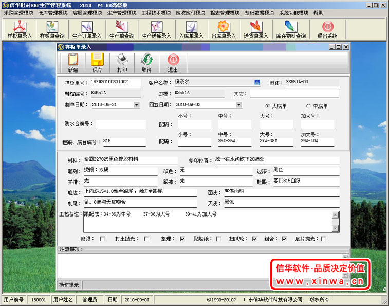This screenshot has width=389, height=306.
Task: Click customer lookup icon beside 客户名称
Action: click(257, 82)
